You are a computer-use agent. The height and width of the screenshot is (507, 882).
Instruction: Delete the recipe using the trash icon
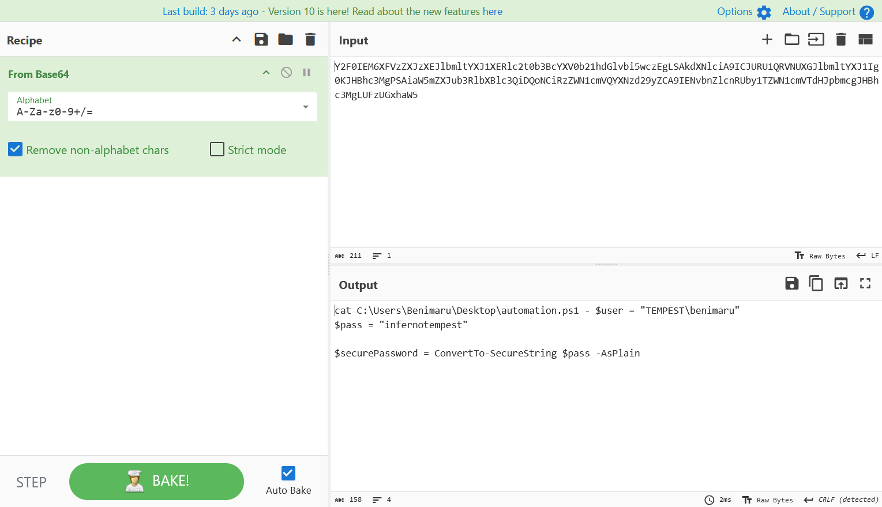click(x=310, y=39)
